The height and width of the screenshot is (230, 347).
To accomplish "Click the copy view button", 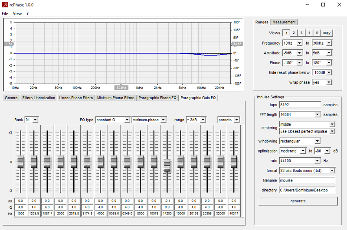I will coord(327,33).
